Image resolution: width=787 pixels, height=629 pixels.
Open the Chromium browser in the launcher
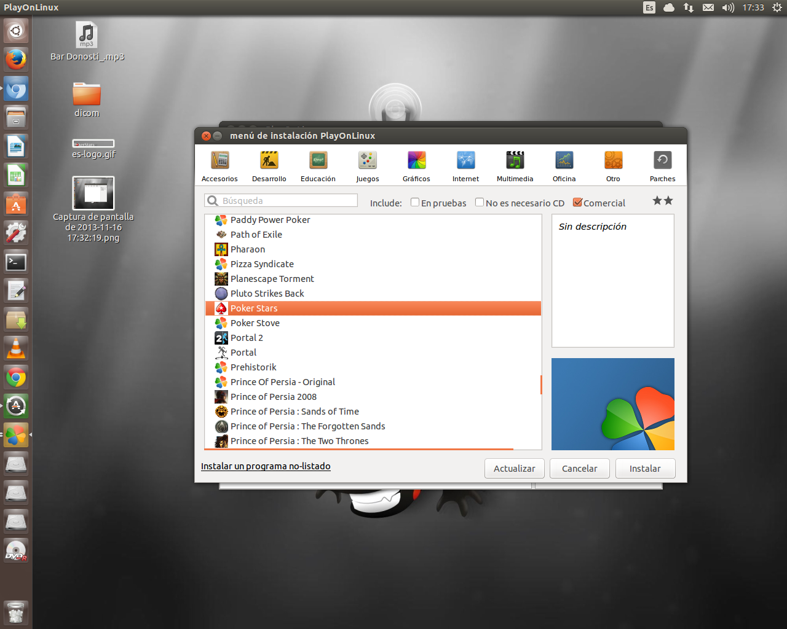[x=16, y=88]
